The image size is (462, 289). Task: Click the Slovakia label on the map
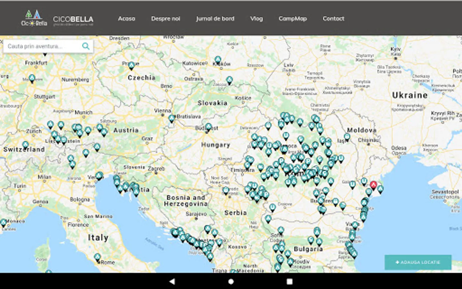tap(212, 103)
